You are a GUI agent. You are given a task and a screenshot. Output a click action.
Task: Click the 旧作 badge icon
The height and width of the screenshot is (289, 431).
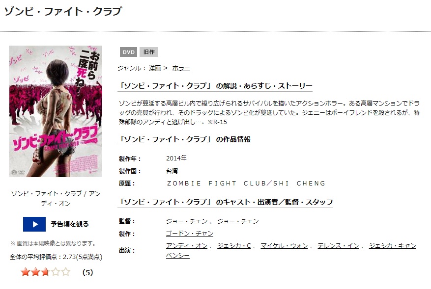(149, 52)
